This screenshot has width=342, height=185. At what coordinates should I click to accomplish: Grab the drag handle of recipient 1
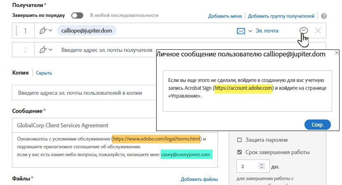click(x=16, y=30)
